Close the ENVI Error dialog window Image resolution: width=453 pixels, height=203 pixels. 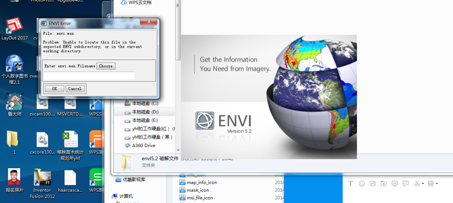click(149, 22)
